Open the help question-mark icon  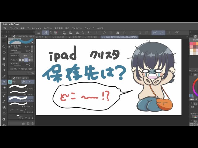(177, 33)
